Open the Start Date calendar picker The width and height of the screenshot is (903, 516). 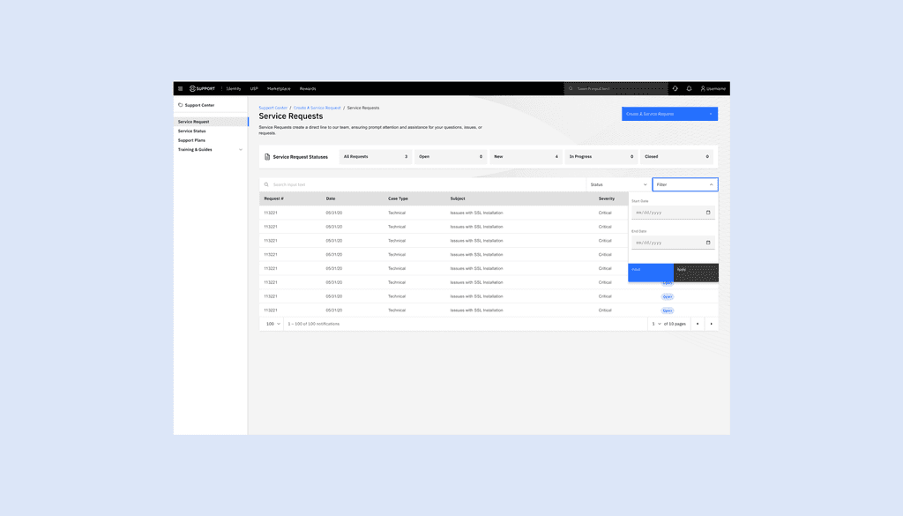click(x=708, y=213)
